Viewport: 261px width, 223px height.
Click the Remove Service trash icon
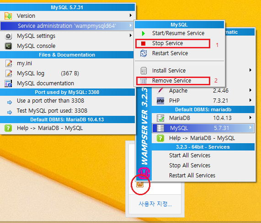tap(144, 81)
